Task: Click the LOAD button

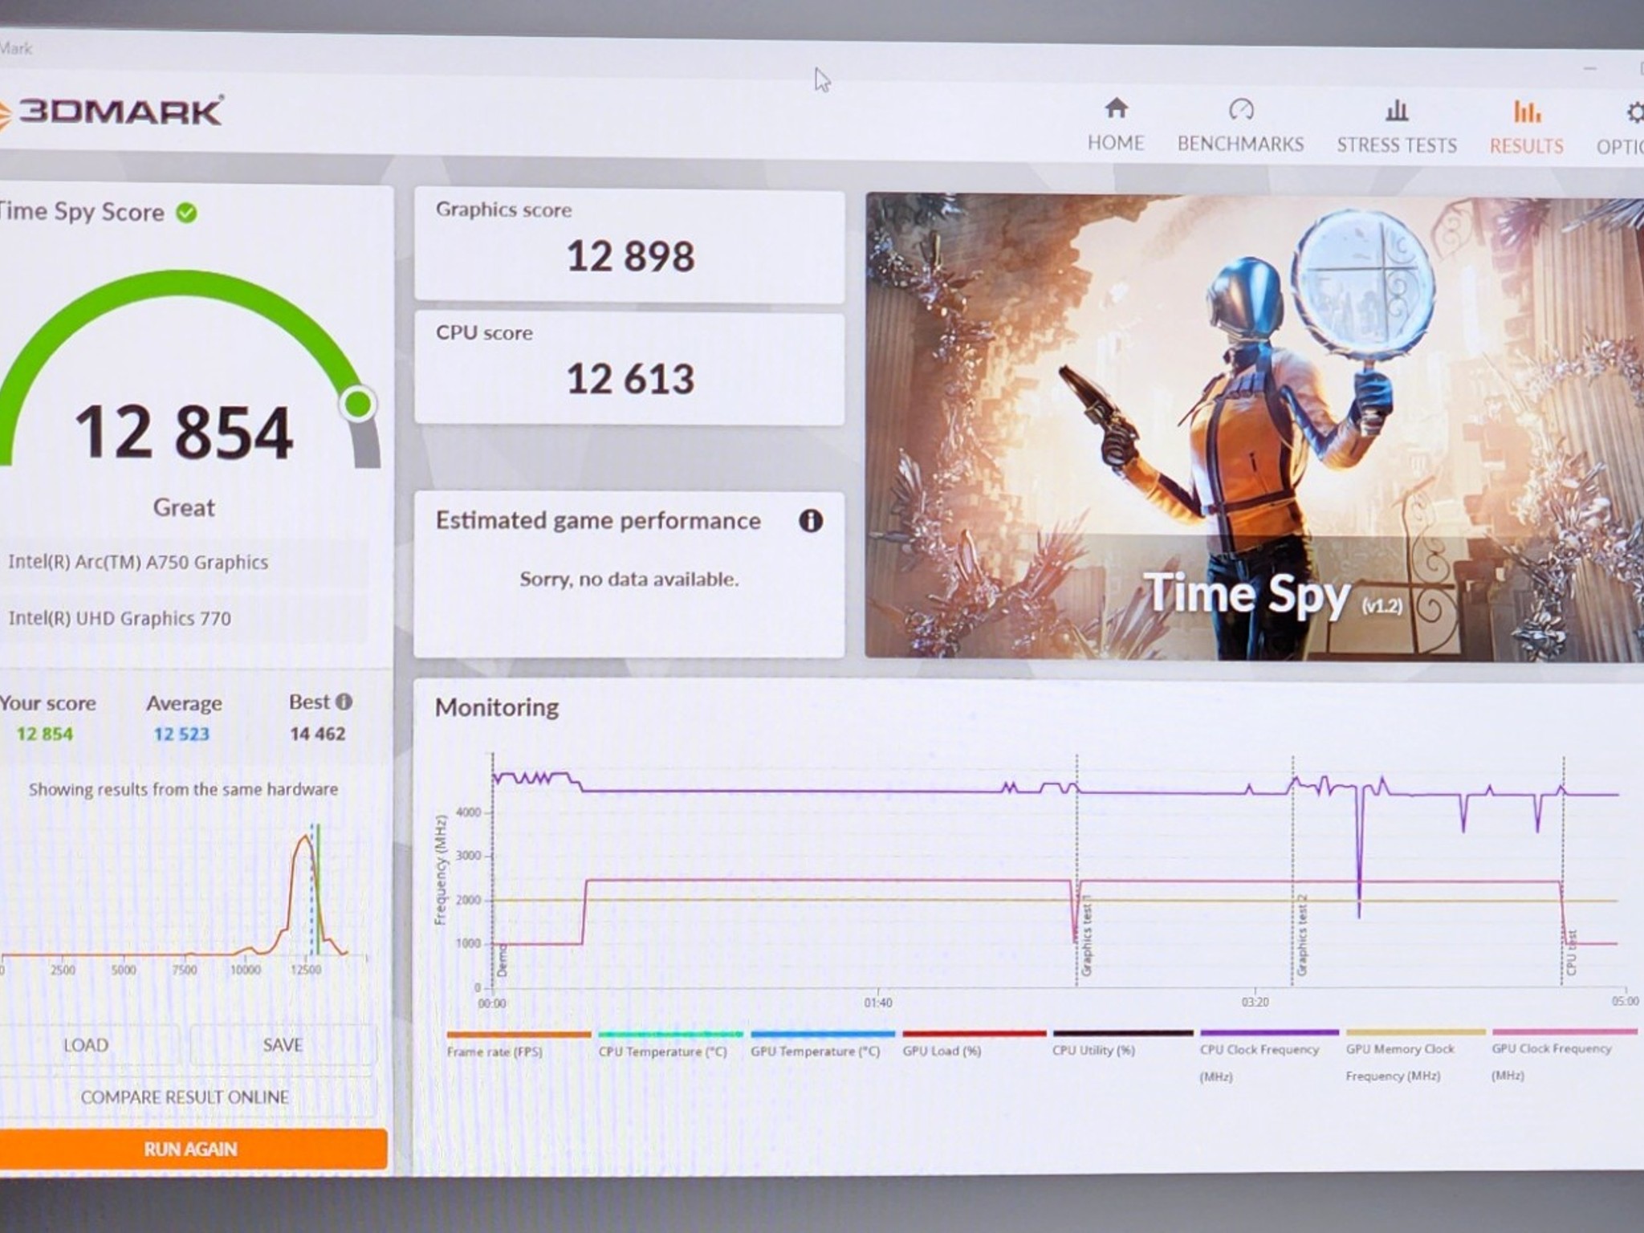Action: pos(86,1044)
